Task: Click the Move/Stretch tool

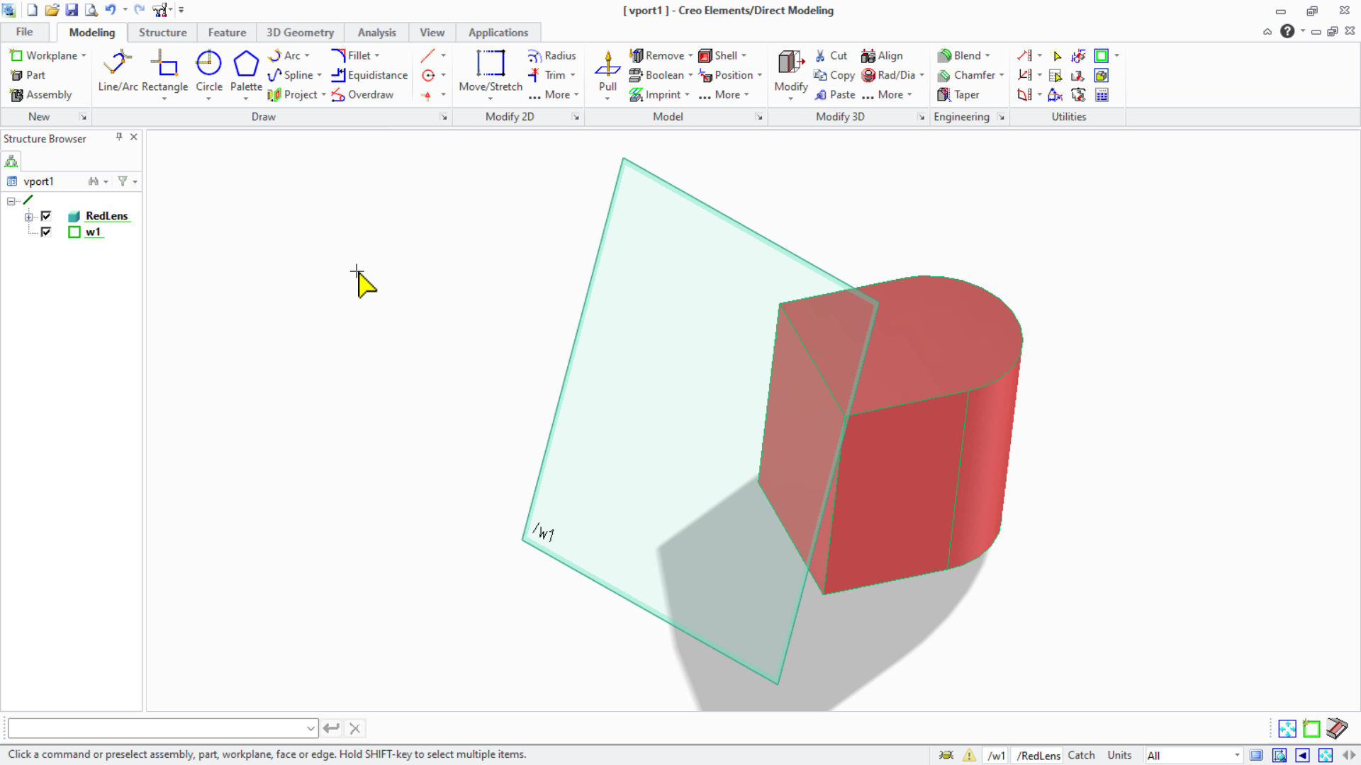Action: click(491, 71)
